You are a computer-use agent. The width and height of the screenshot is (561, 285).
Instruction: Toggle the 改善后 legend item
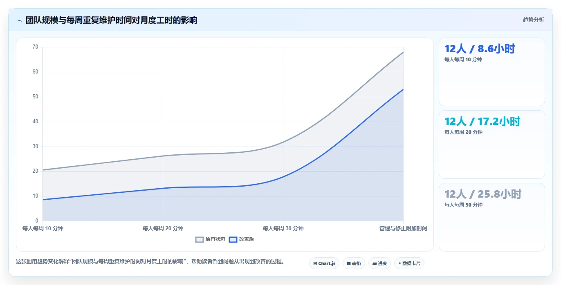click(x=241, y=239)
